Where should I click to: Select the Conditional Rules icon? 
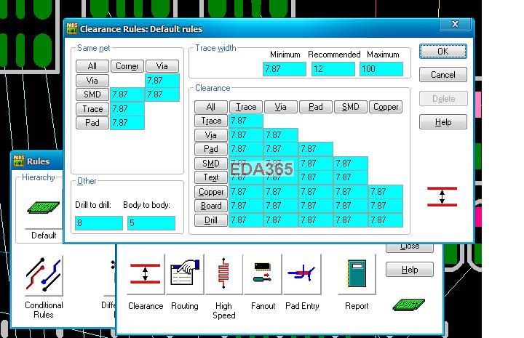(x=44, y=278)
